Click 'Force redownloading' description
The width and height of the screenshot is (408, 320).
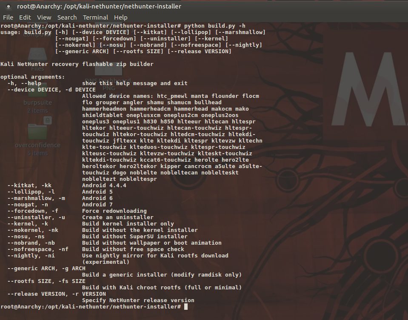pyautogui.click(x=114, y=211)
